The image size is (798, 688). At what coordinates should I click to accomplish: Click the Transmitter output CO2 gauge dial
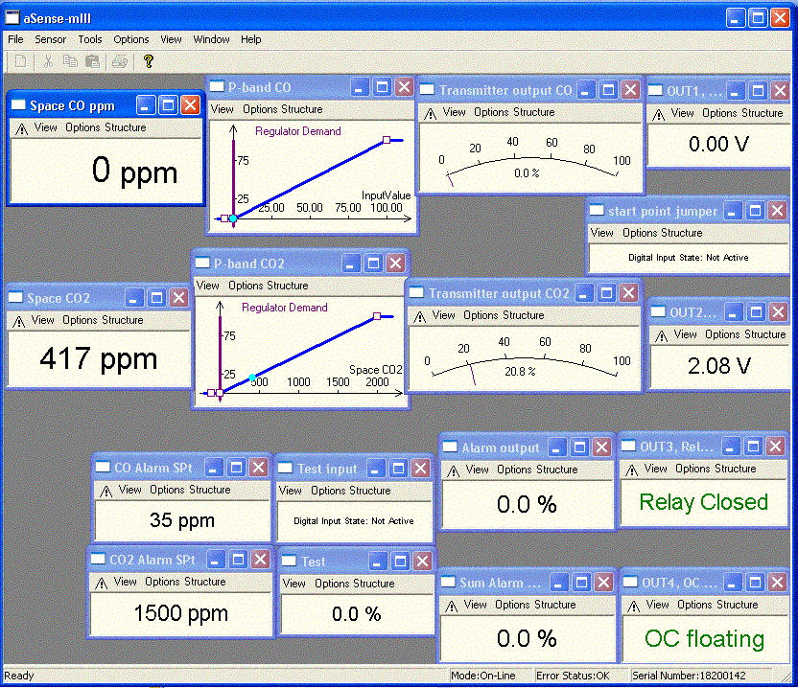tap(524, 361)
